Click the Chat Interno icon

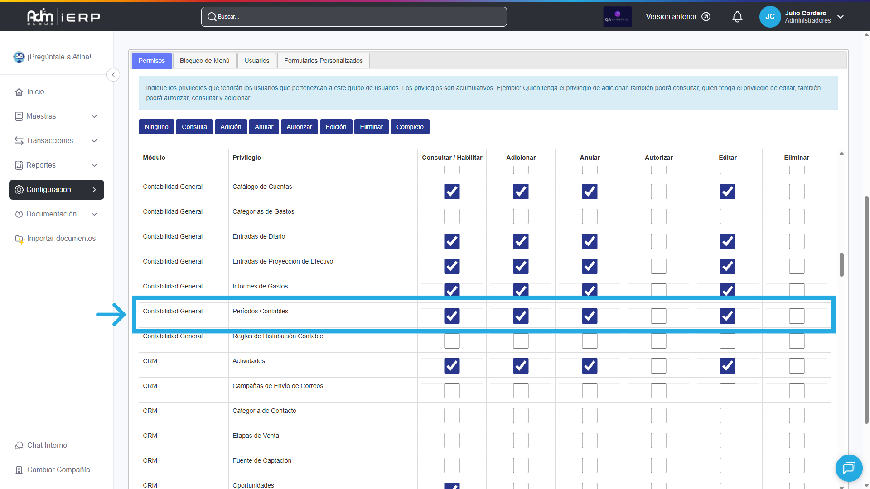point(19,446)
